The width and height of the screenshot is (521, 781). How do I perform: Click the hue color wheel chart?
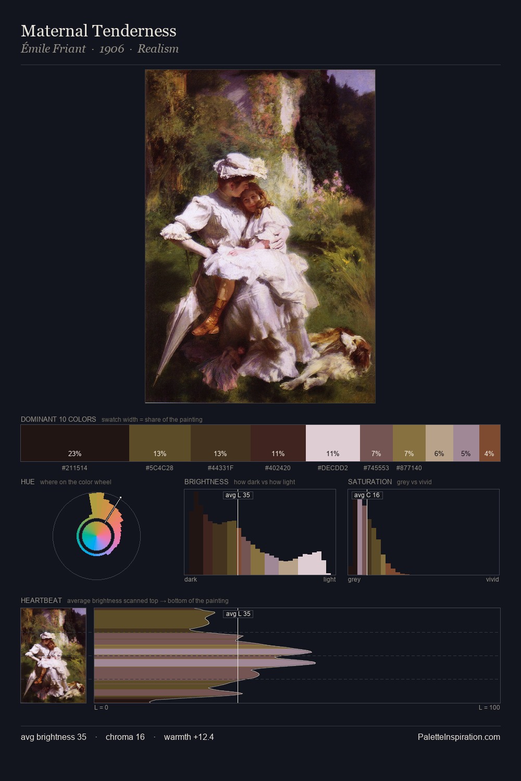pyautogui.click(x=96, y=536)
